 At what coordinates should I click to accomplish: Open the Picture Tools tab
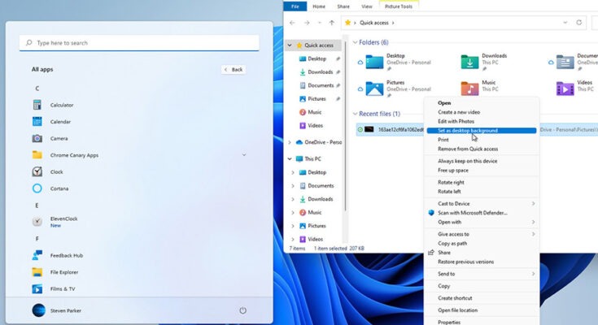(x=399, y=6)
